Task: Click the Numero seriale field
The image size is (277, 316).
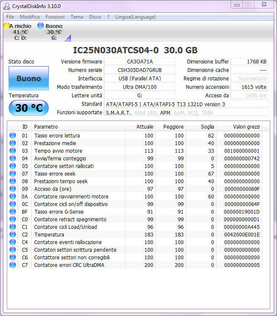Action: tap(140, 70)
